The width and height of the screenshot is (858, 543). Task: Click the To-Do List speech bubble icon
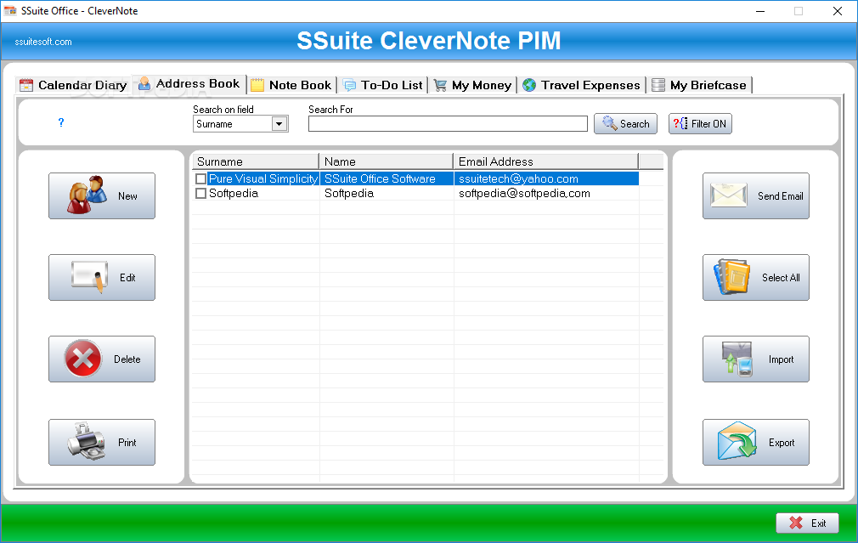(349, 85)
